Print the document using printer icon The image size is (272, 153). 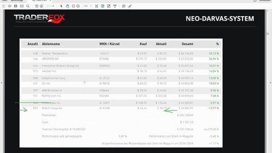point(16,6)
